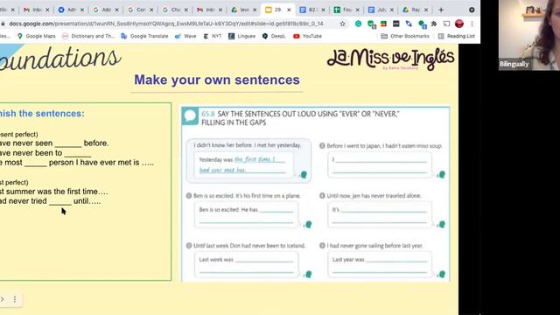Click the prompt 'Until now, Jen has never traveled alone'
The height and width of the screenshot is (315, 560).
point(374,196)
